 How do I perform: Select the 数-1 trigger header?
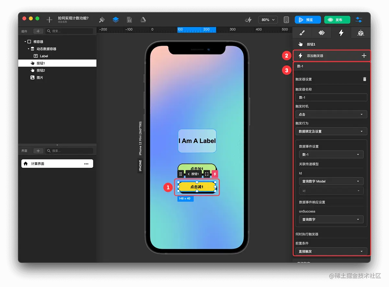tap(332, 66)
